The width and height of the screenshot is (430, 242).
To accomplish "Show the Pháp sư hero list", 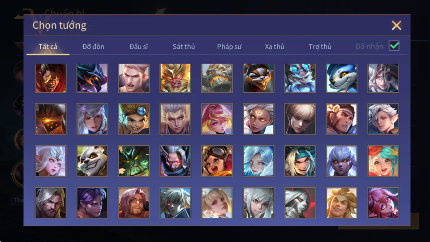I will click(x=229, y=47).
